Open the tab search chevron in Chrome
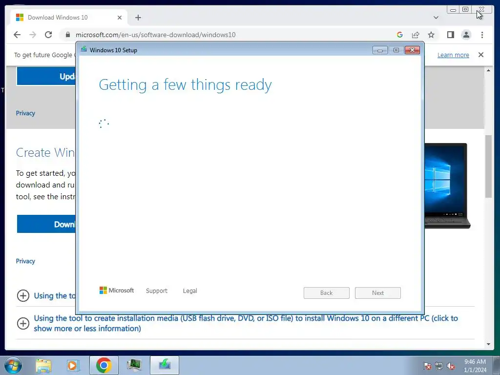 tap(436, 18)
